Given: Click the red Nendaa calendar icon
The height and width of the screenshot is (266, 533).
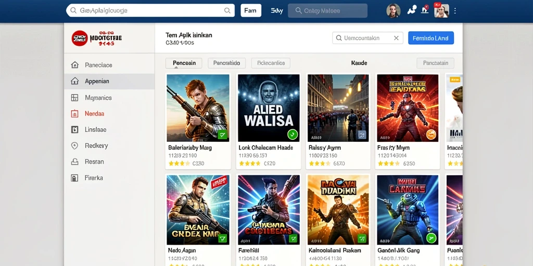Looking at the screenshot, I should click(74, 114).
